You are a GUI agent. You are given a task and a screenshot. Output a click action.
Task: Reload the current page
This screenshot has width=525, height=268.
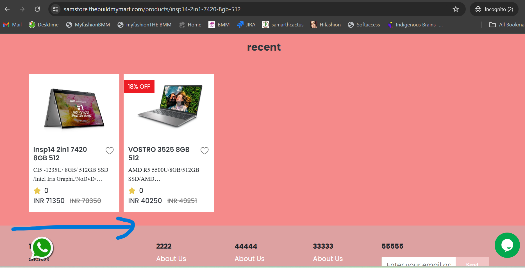pyautogui.click(x=37, y=9)
